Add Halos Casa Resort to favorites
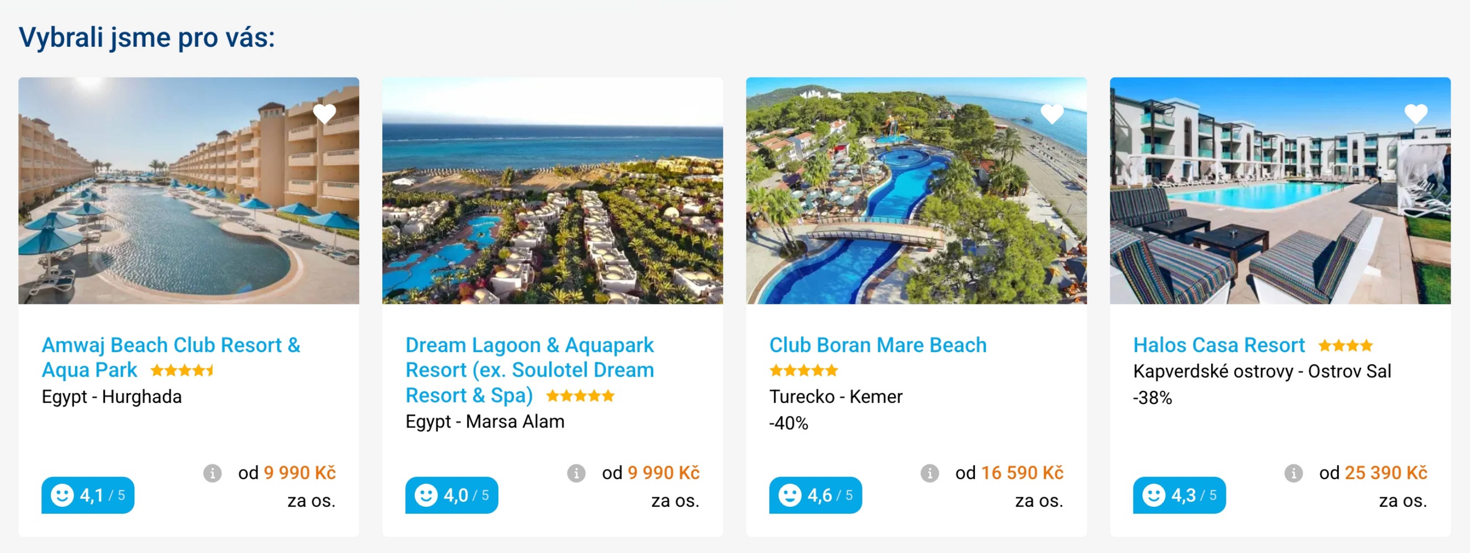The image size is (1470, 553). [1415, 113]
